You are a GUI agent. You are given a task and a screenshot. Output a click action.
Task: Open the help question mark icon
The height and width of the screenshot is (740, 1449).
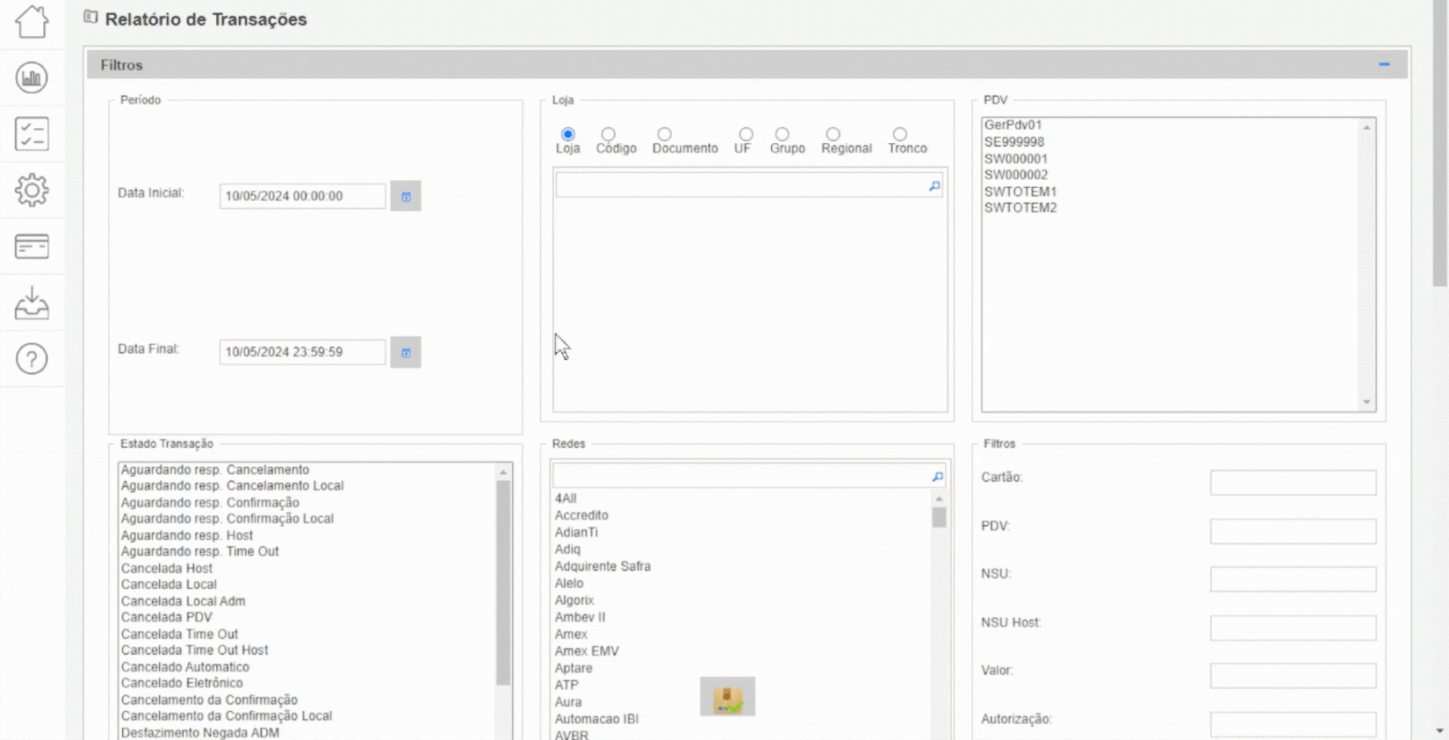(32, 358)
